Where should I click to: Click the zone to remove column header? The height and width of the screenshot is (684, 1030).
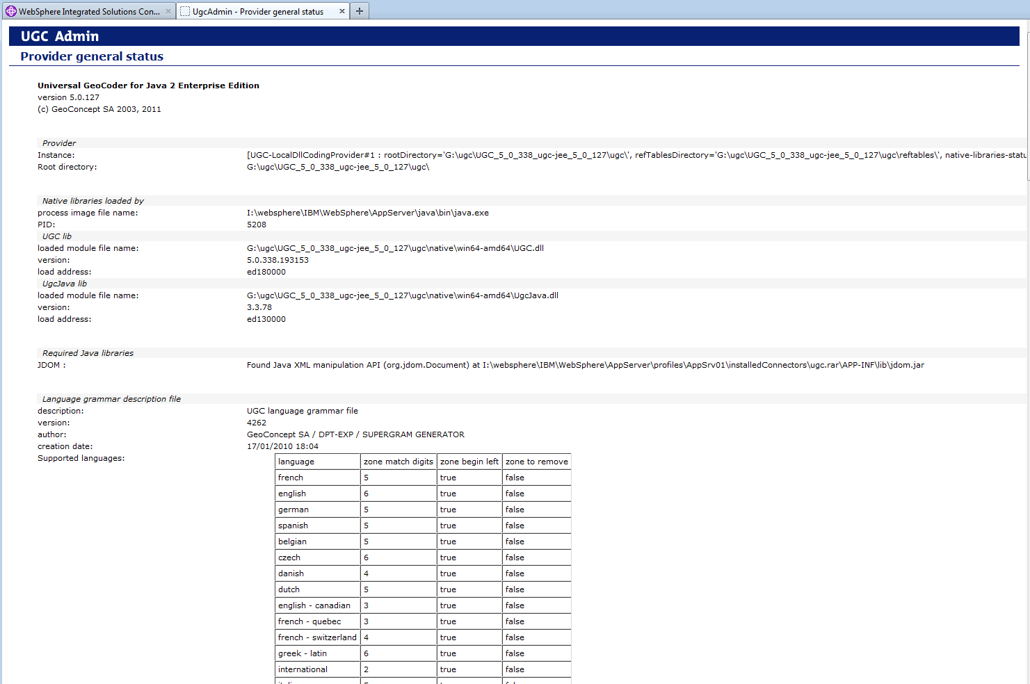537,462
